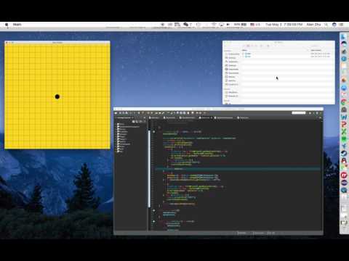Click the Alan Zhu user menu
Viewport: 349px width, 261px height.
click(x=313, y=25)
